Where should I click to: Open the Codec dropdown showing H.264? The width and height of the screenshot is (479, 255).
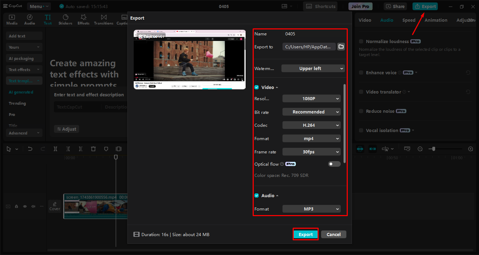311,125
